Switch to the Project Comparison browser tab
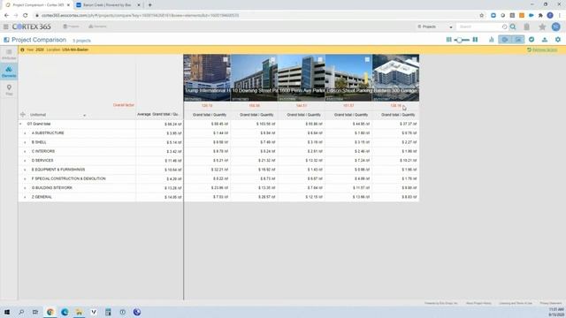This screenshot has width=566, height=318. 37,5
